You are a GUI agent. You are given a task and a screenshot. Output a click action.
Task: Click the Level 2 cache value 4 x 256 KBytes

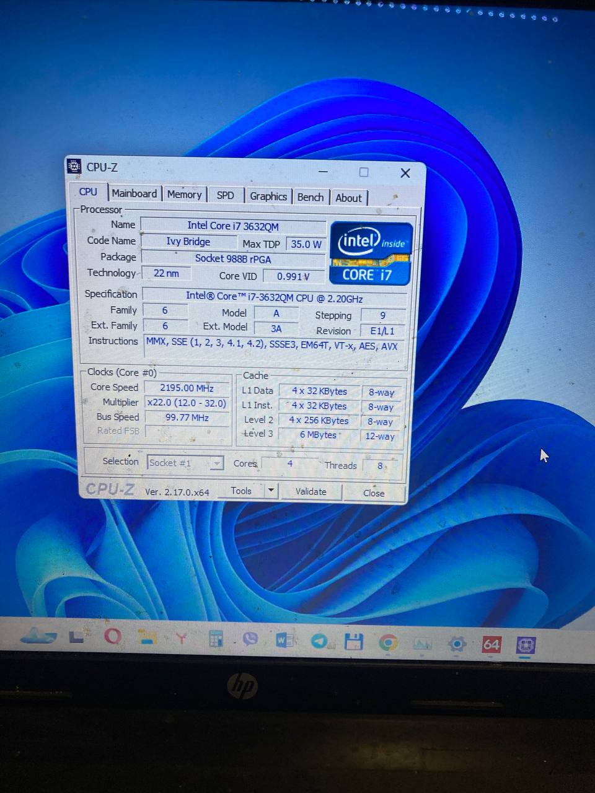[319, 420]
